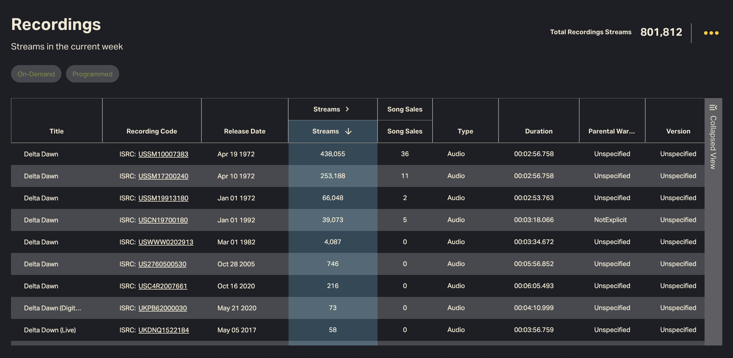Click the Parental War... column header

click(x=611, y=131)
